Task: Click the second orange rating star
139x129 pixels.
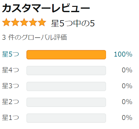Action: coord(15,22)
